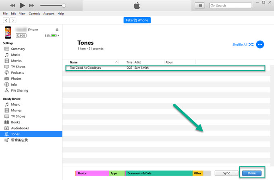The height and width of the screenshot is (180, 274).
Task: Select Music under Settings
Action: point(15,55)
